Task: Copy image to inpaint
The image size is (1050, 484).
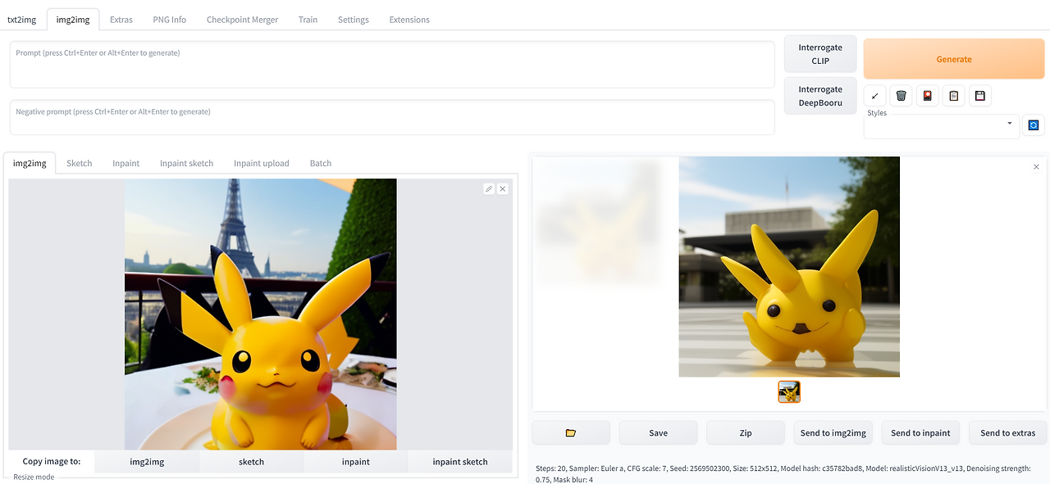Action: pos(356,462)
